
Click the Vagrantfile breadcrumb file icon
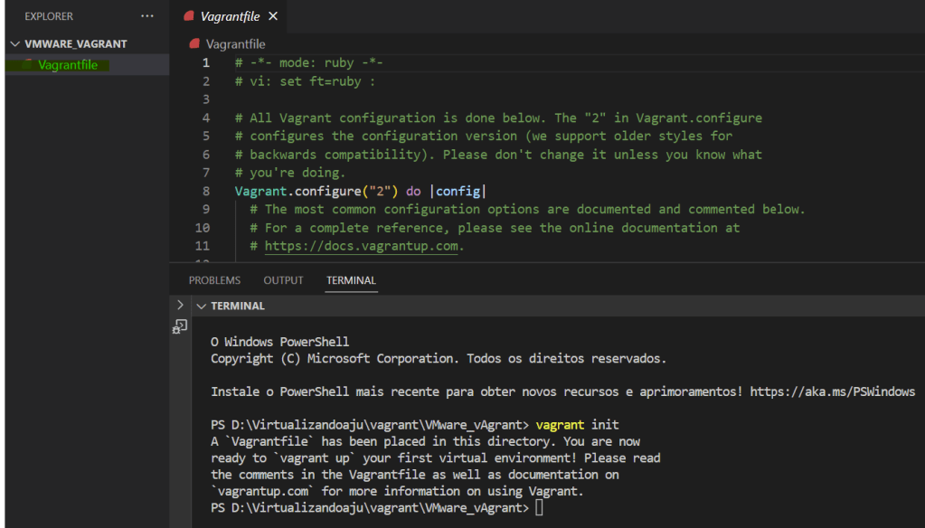pyautogui.click(x=194, y=43)
